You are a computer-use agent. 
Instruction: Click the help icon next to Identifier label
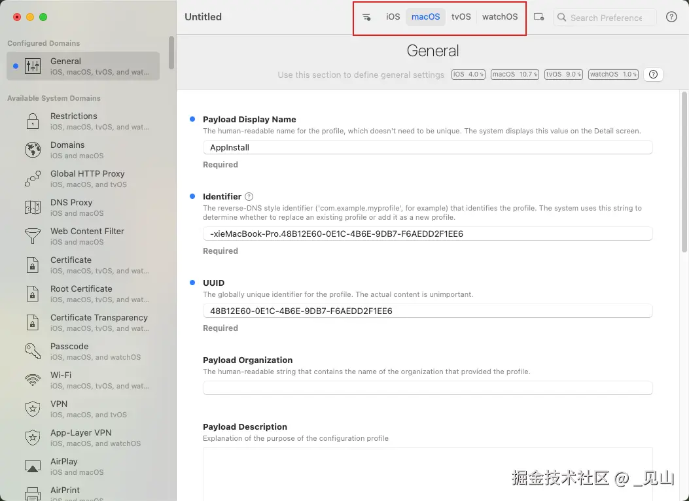249,196
